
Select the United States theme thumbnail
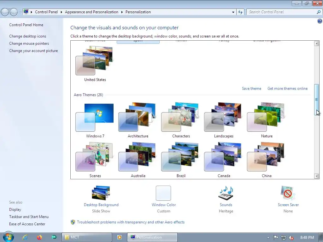pos(95,61)
